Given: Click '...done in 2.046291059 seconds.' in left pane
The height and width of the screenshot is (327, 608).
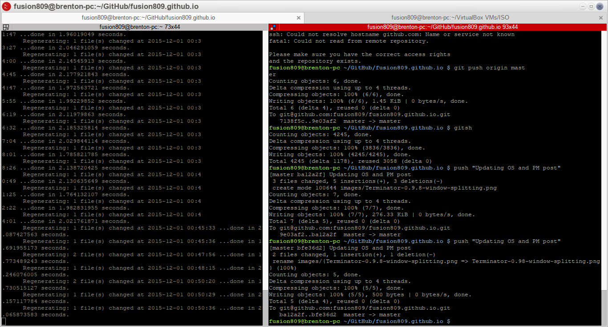Looking at the screenshot, I should point(75,48).
